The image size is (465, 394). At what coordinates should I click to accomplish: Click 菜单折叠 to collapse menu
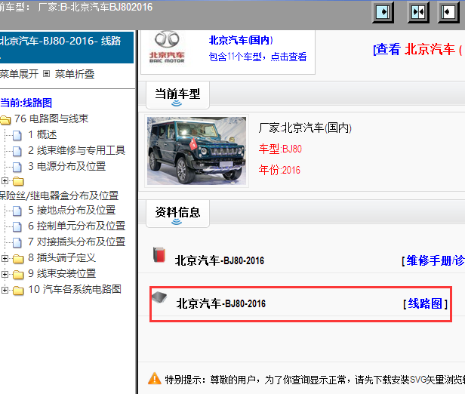[75, 74]
